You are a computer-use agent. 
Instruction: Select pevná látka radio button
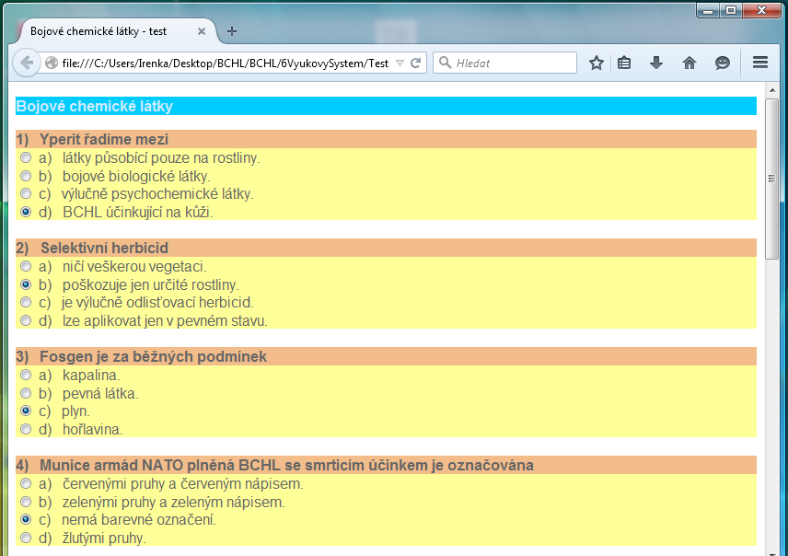click(26, 393)
